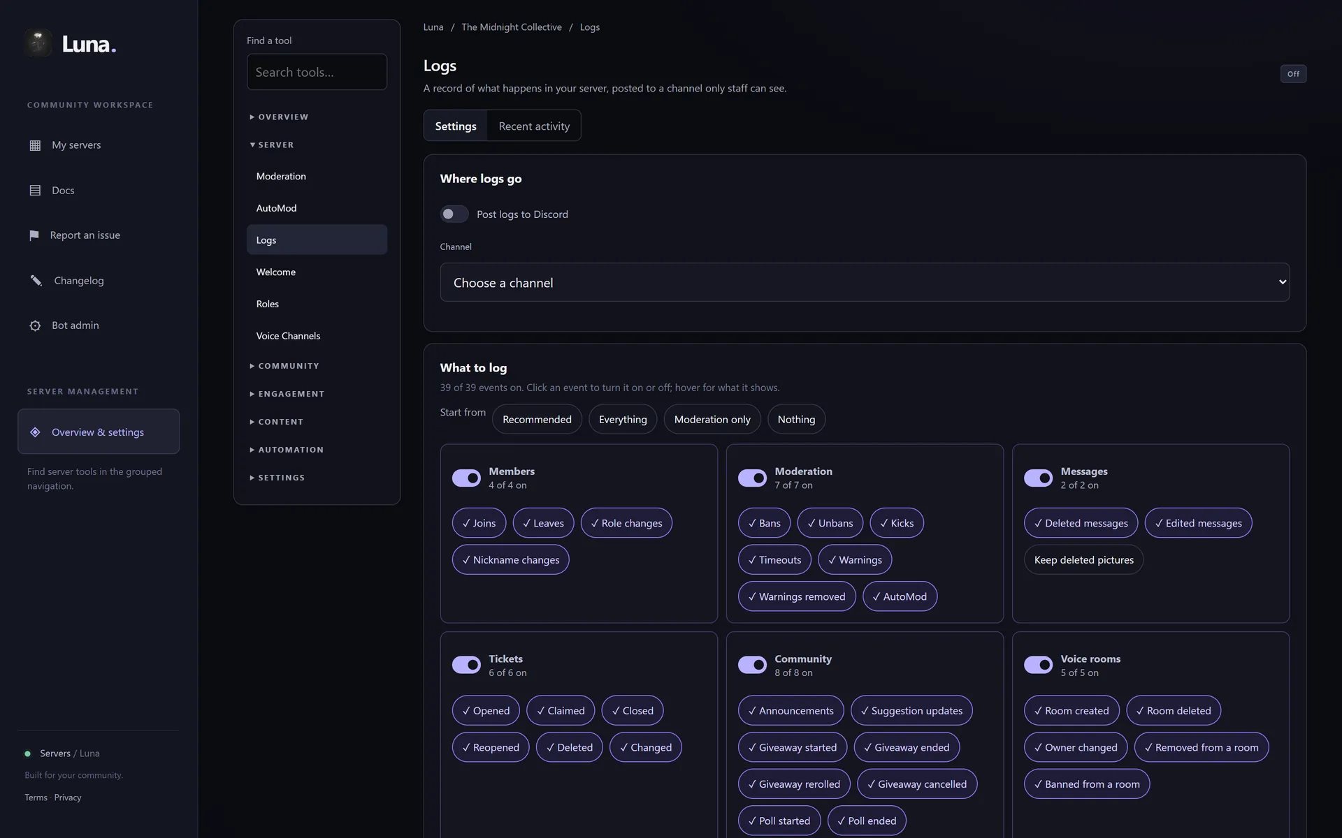Open My servers grid icon
1342x838 pixels.
click(35, 145)
